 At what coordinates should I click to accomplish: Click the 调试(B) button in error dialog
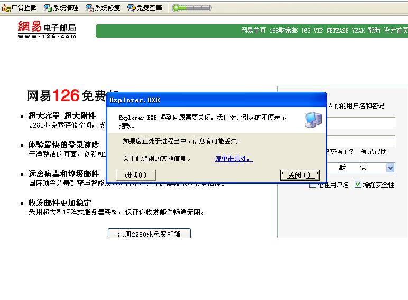[x=136, y=175]
